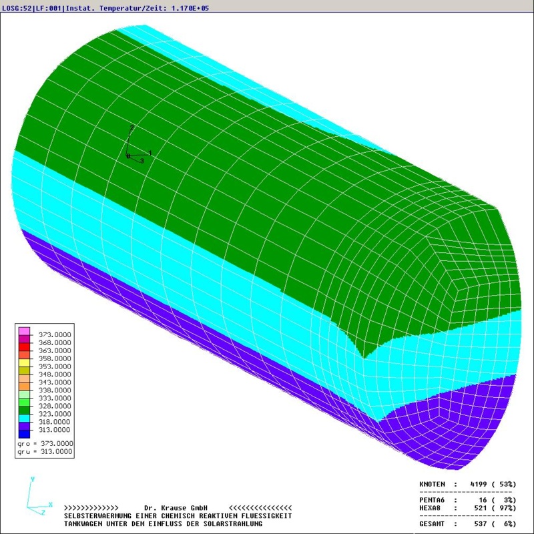This screenshot has width=534, height=534.
Task: Click the 318.0000 legend value label
Action: 55,422
